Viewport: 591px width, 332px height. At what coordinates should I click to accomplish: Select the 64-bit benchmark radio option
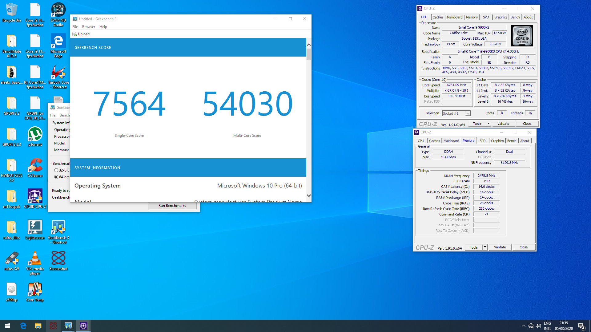click(x=56, y=177)
